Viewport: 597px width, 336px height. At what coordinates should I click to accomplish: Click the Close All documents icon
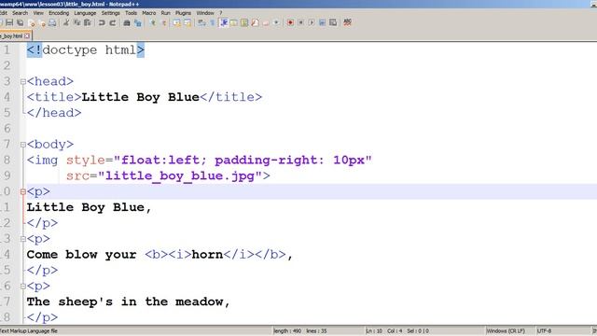point(42,22)
